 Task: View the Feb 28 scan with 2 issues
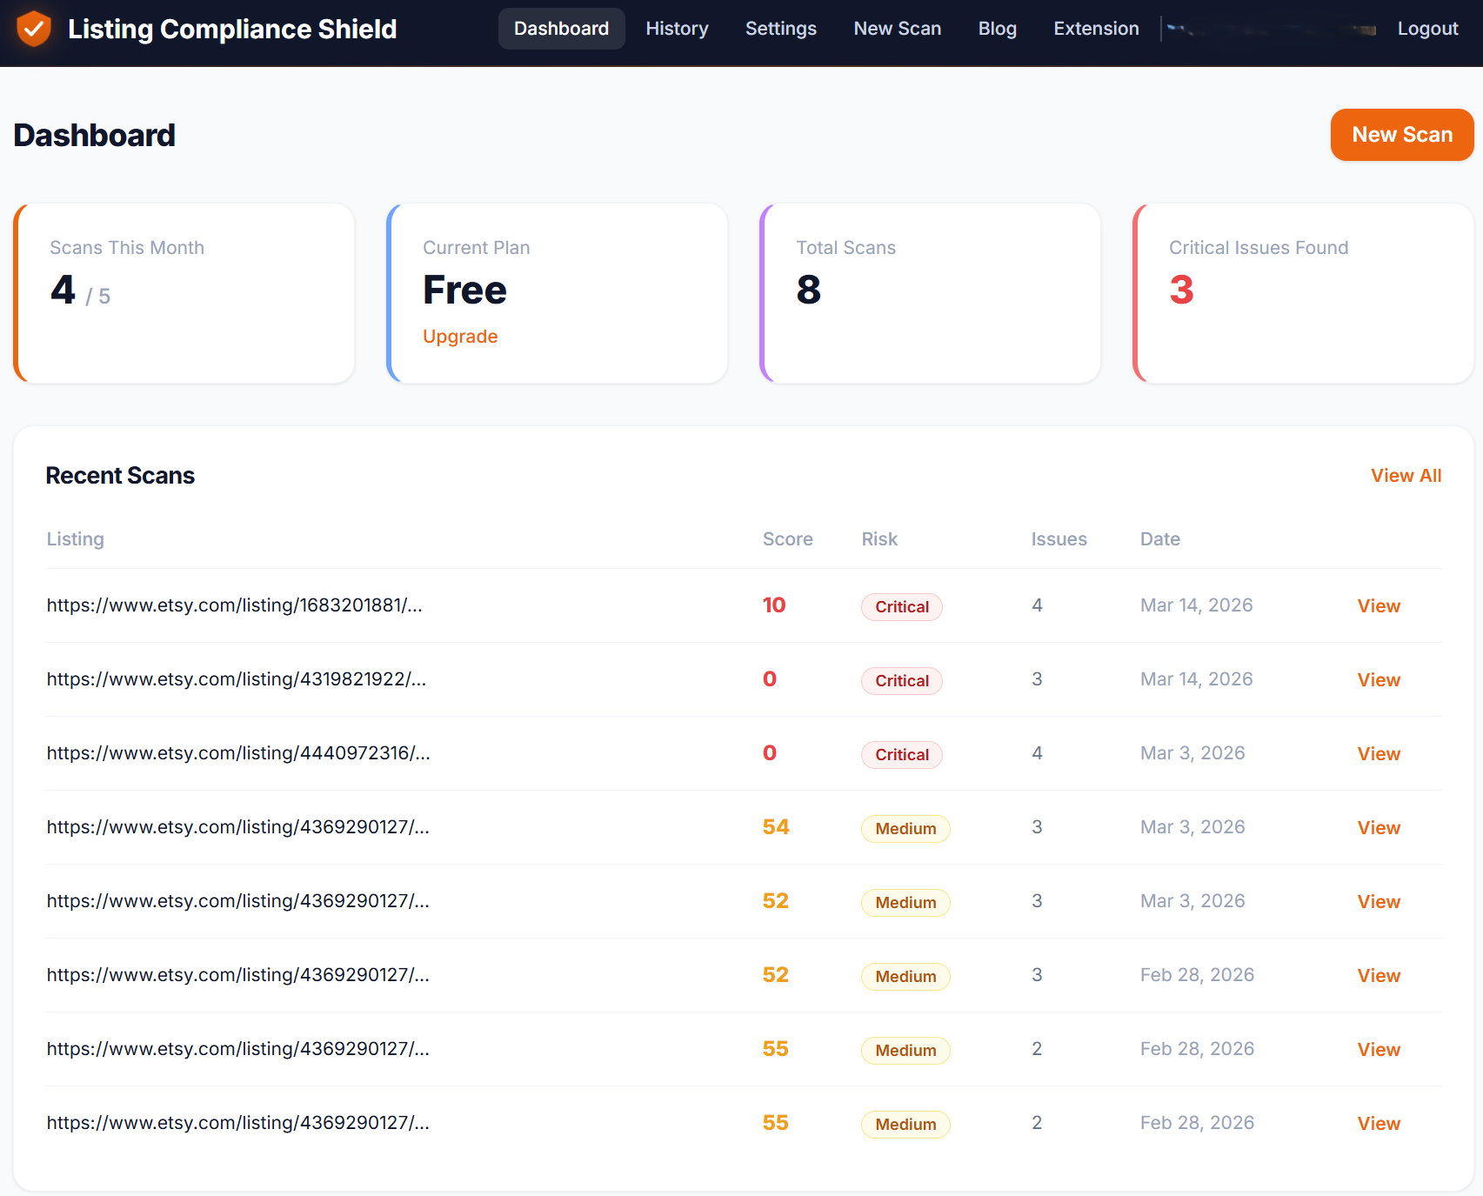click(x=1378, y=1049)
